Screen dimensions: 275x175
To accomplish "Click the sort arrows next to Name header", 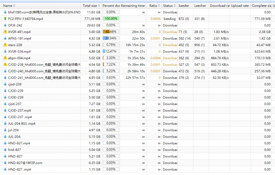I will click(x=14, y=6).
